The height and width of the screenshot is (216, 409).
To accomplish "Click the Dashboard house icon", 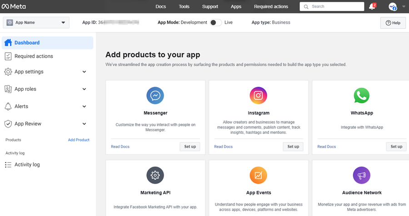I will click(x=8, y=43).
